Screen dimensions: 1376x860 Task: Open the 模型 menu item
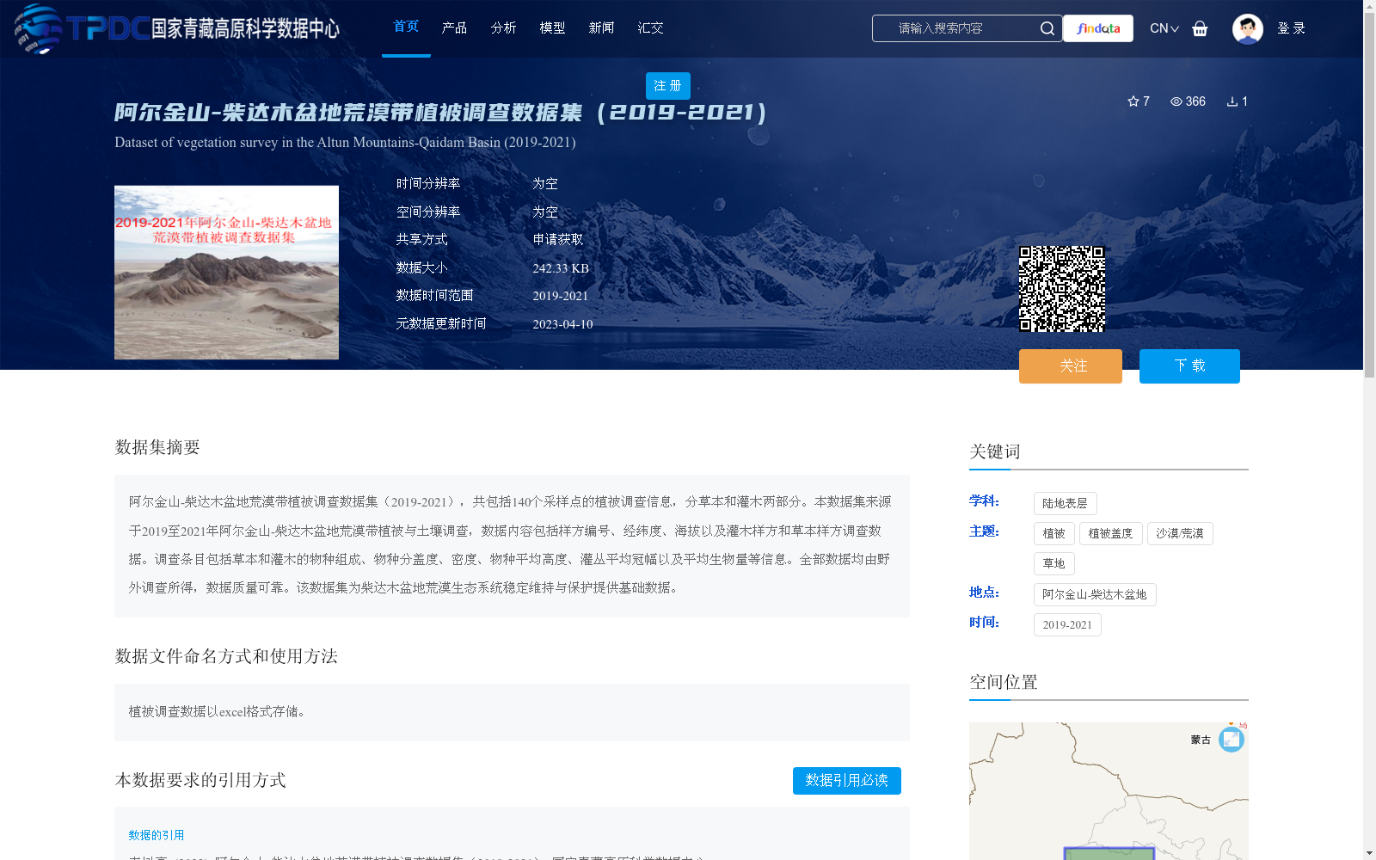tap(552, 28)
